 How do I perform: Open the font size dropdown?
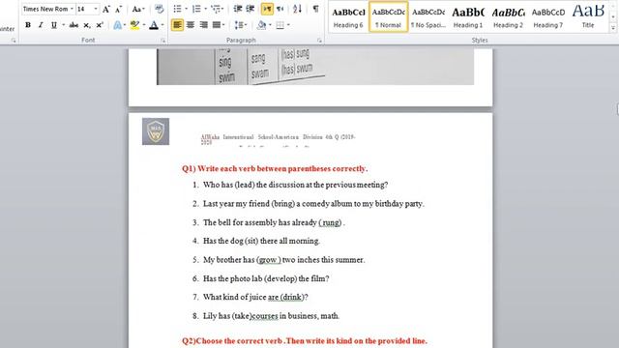click(96, 9)
